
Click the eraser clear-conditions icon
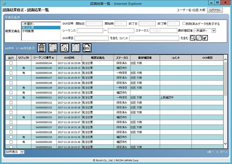(x=199, y=38)
